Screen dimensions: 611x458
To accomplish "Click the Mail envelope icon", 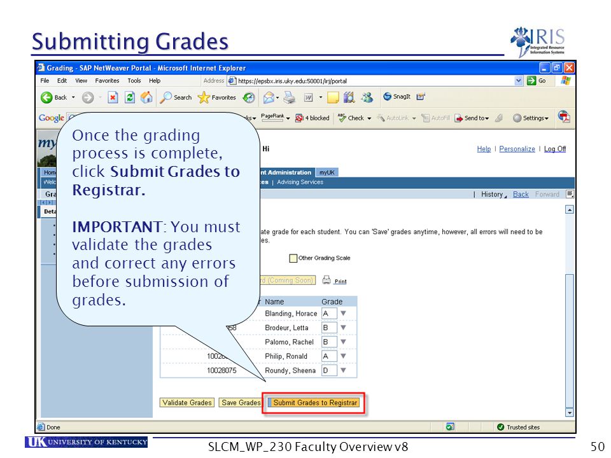I will (x=269, y=97).
